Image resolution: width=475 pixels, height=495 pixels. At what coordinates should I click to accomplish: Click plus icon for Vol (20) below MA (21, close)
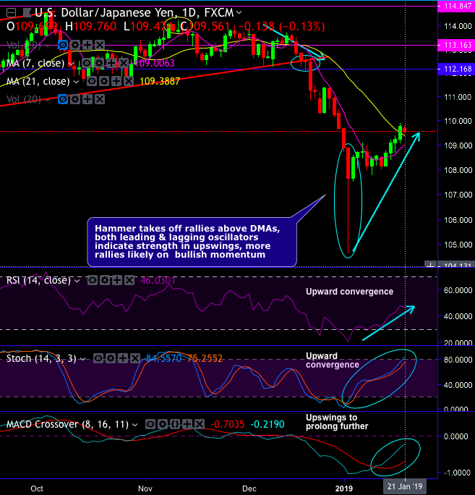(x=87, y=100)
